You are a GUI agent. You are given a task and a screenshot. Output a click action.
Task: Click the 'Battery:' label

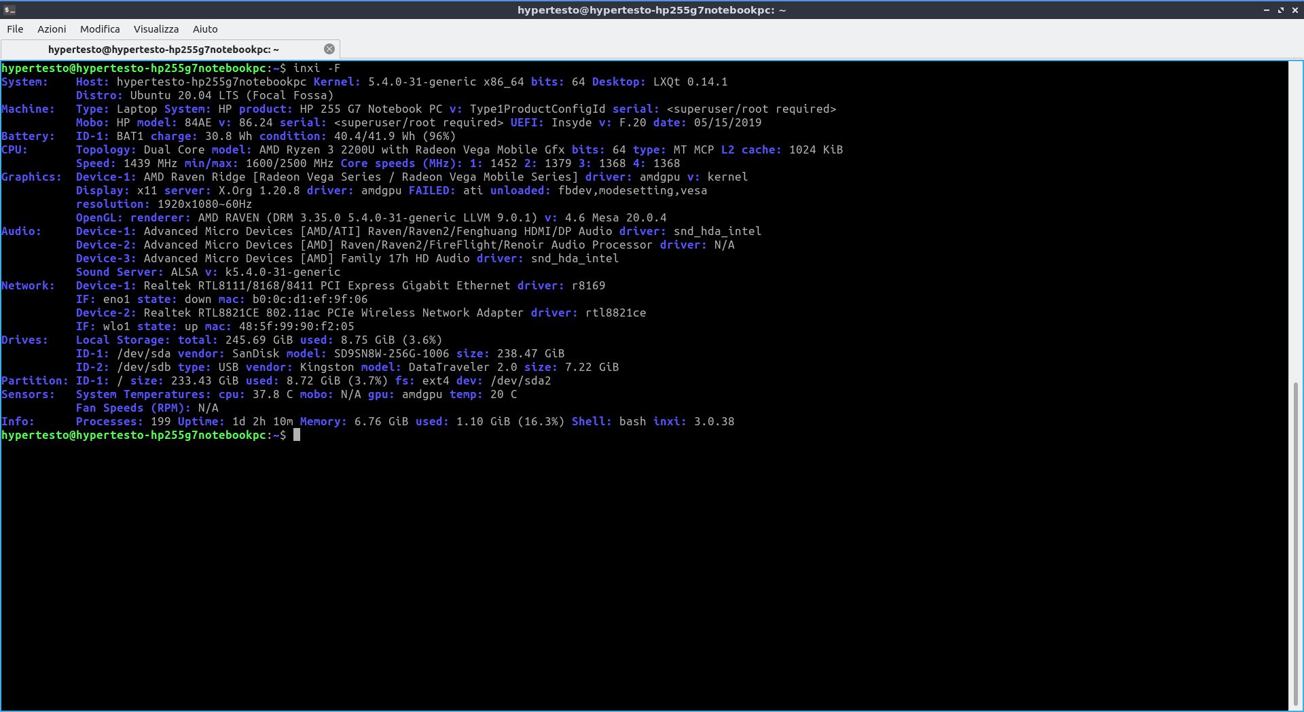pos(28,136)
